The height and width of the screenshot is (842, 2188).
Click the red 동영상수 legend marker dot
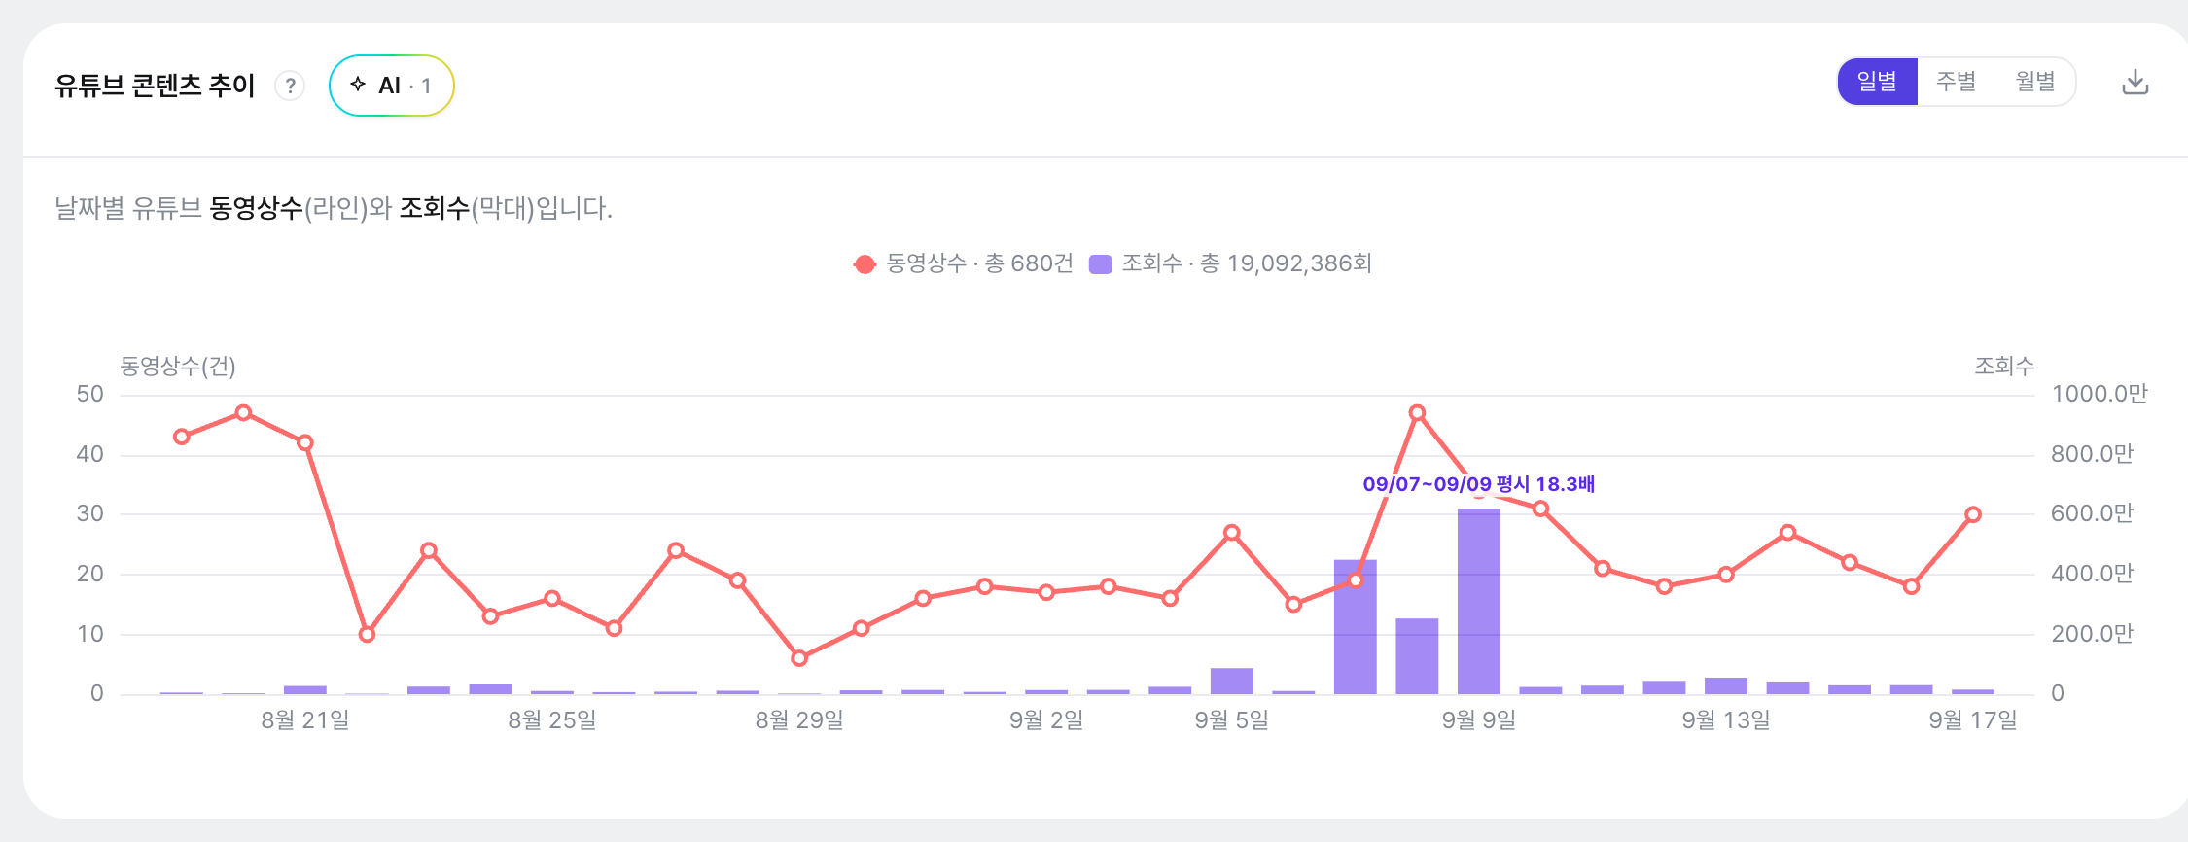point(865,264)
